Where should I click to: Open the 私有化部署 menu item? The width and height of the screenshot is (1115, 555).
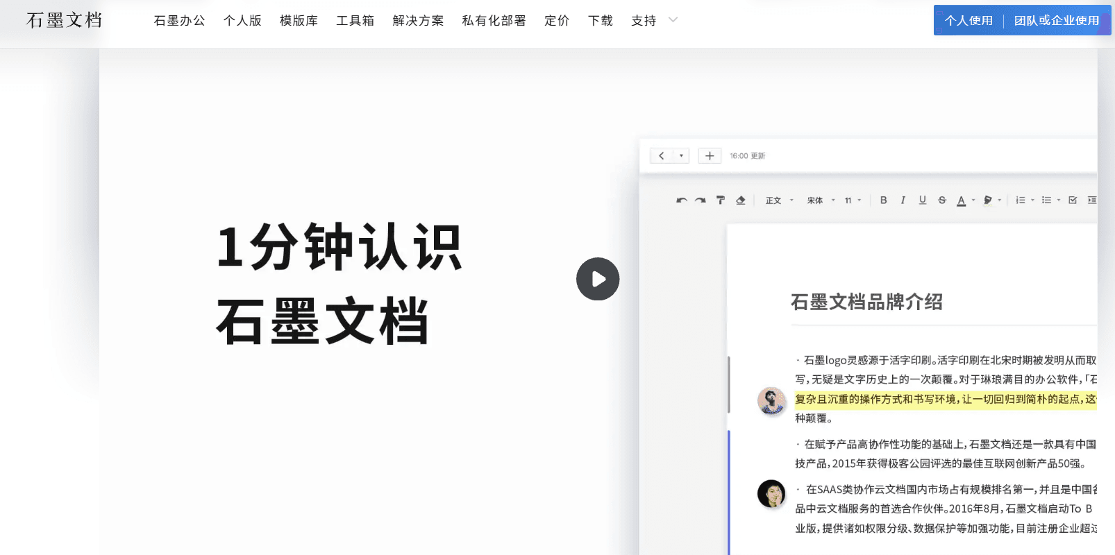(494, 21)
